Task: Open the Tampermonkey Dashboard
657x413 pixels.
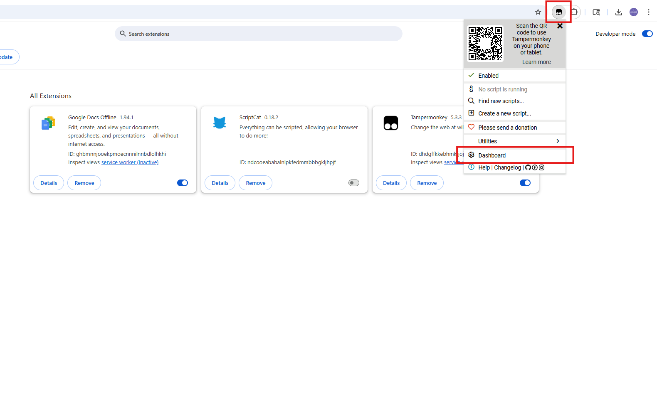Action: [515, 155]
